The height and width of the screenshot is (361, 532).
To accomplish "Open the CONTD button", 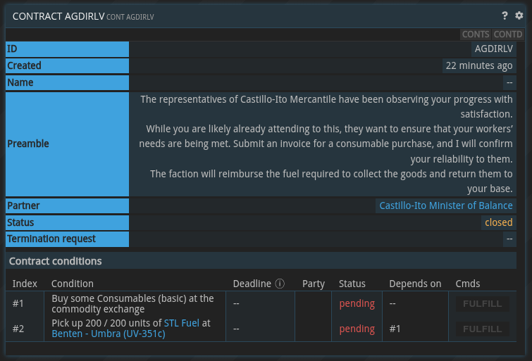I will pos(507,34).
